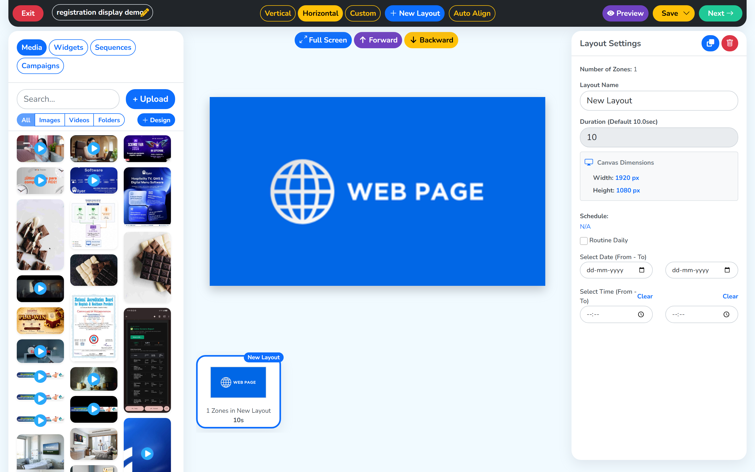Play the dark cinema video thumbnail
The width and height of the screenshot is (755, 472).
[x=40, y=288]
